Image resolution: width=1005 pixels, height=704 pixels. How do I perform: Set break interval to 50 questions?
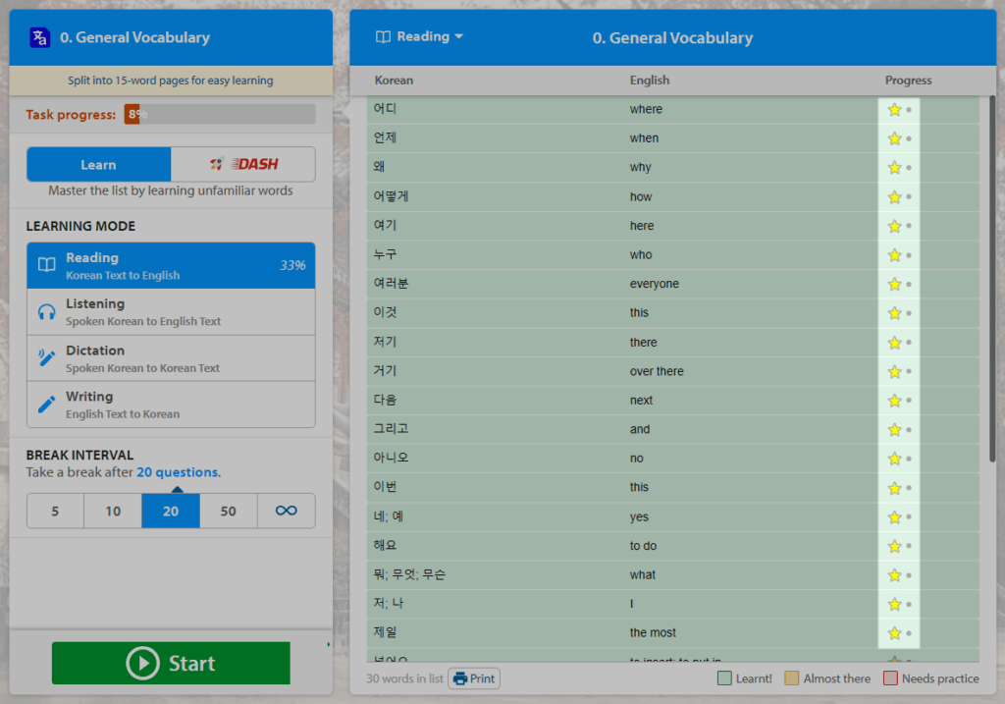(228, 511)
